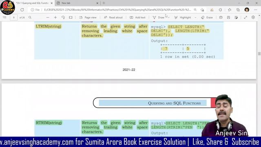The height and width of the screenshot is (147, 261).
Task: Click the page footer text 2021–22
Action: (x=129, y=70)
